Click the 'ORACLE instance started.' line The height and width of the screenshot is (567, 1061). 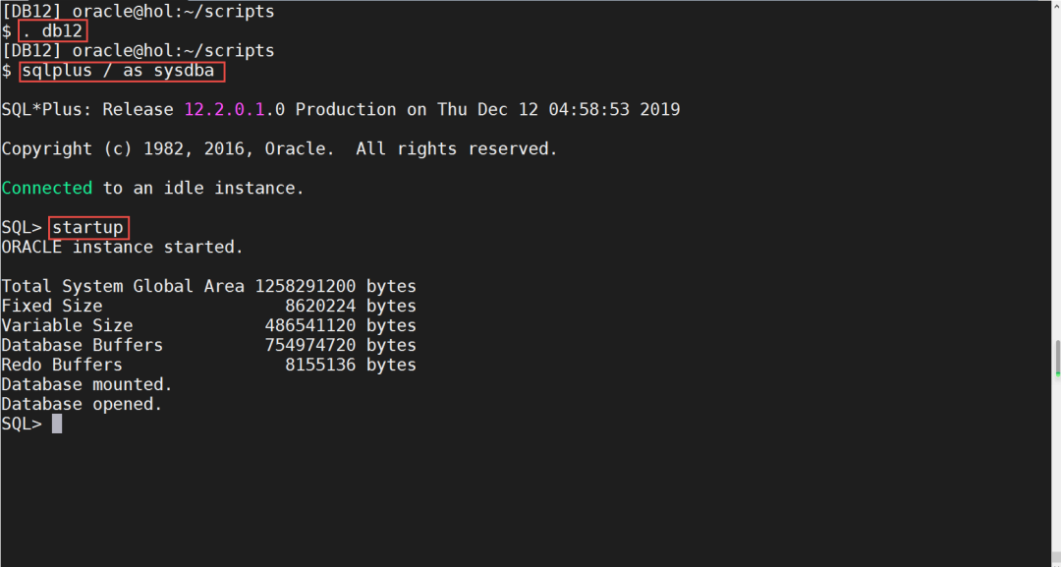click(x=122, y=247)
